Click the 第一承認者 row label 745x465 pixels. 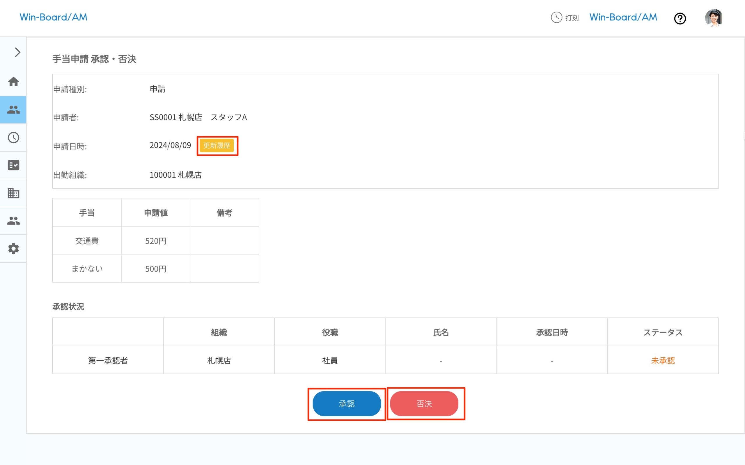coord(108,360)
